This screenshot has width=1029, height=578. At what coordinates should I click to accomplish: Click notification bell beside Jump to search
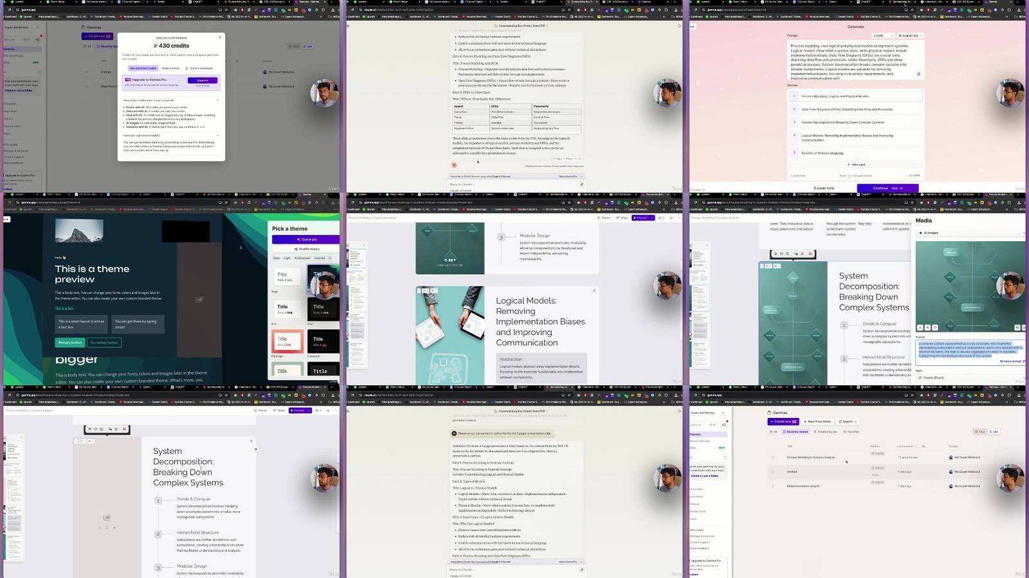(x=724, y=424)
